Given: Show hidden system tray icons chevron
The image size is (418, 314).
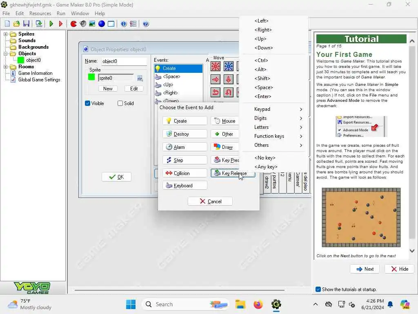Looking at the screenshot, I should [316, 304].
